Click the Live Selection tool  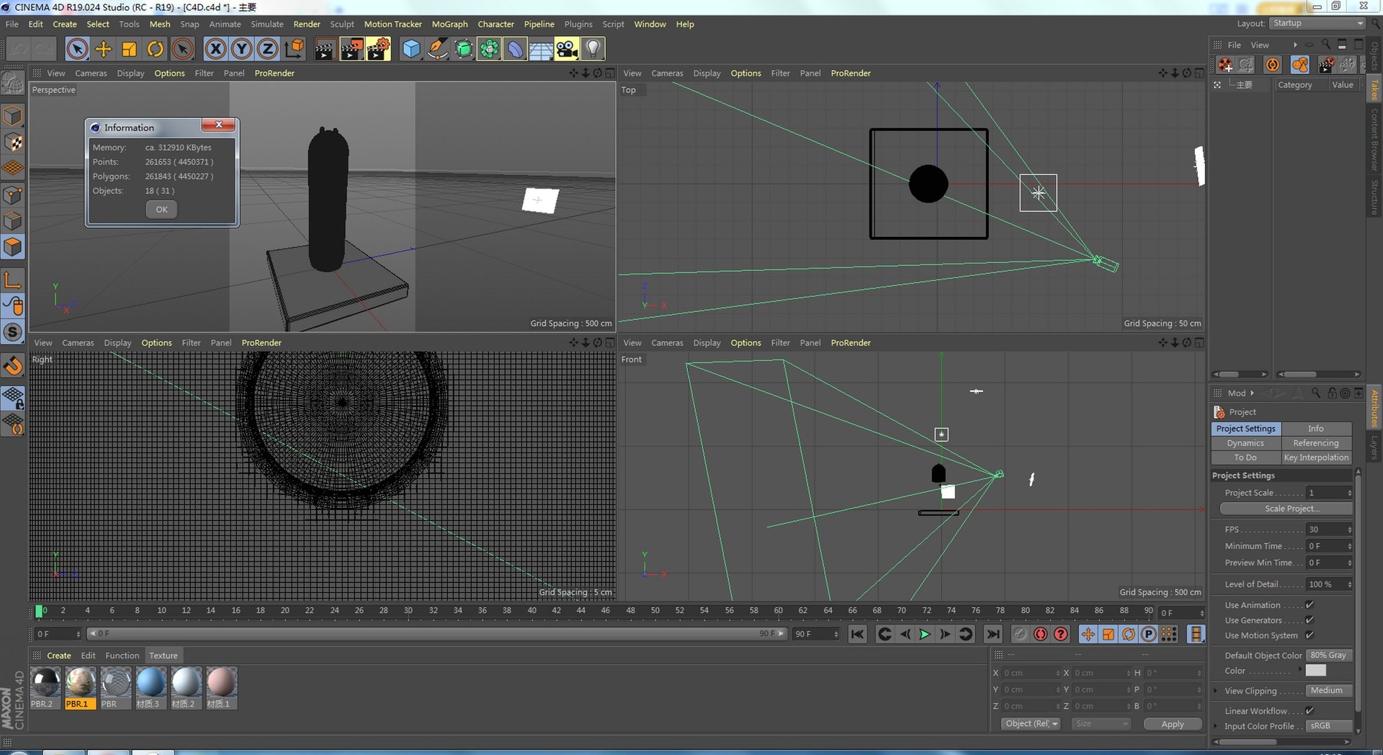[x=77, y=49]
